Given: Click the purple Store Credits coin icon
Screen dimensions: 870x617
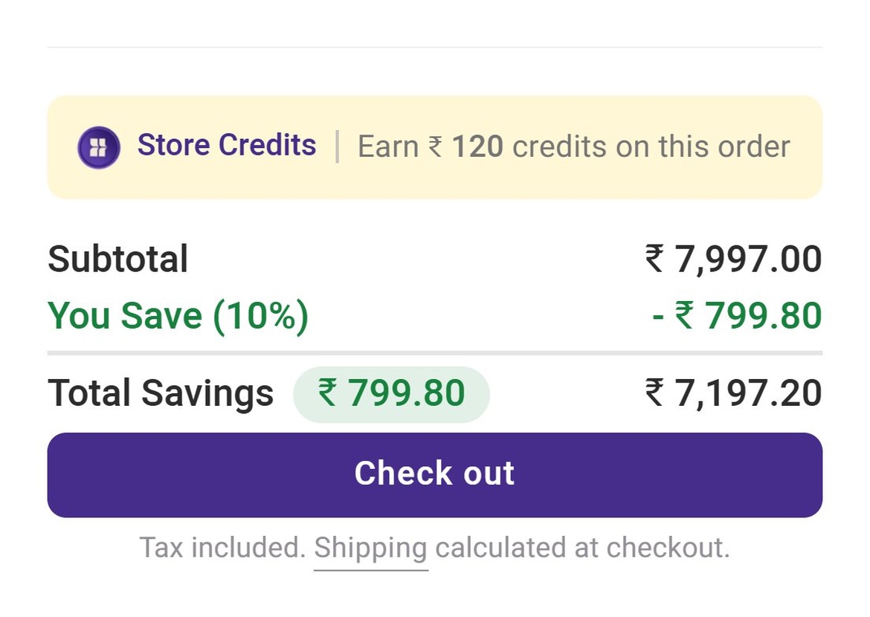Looking at the screenshot, I should (x=99, y=148).
